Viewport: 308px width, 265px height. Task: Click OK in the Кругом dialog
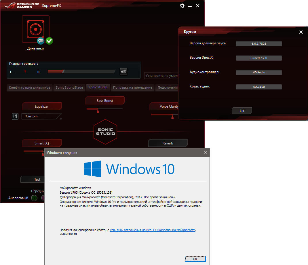(242, 111)
